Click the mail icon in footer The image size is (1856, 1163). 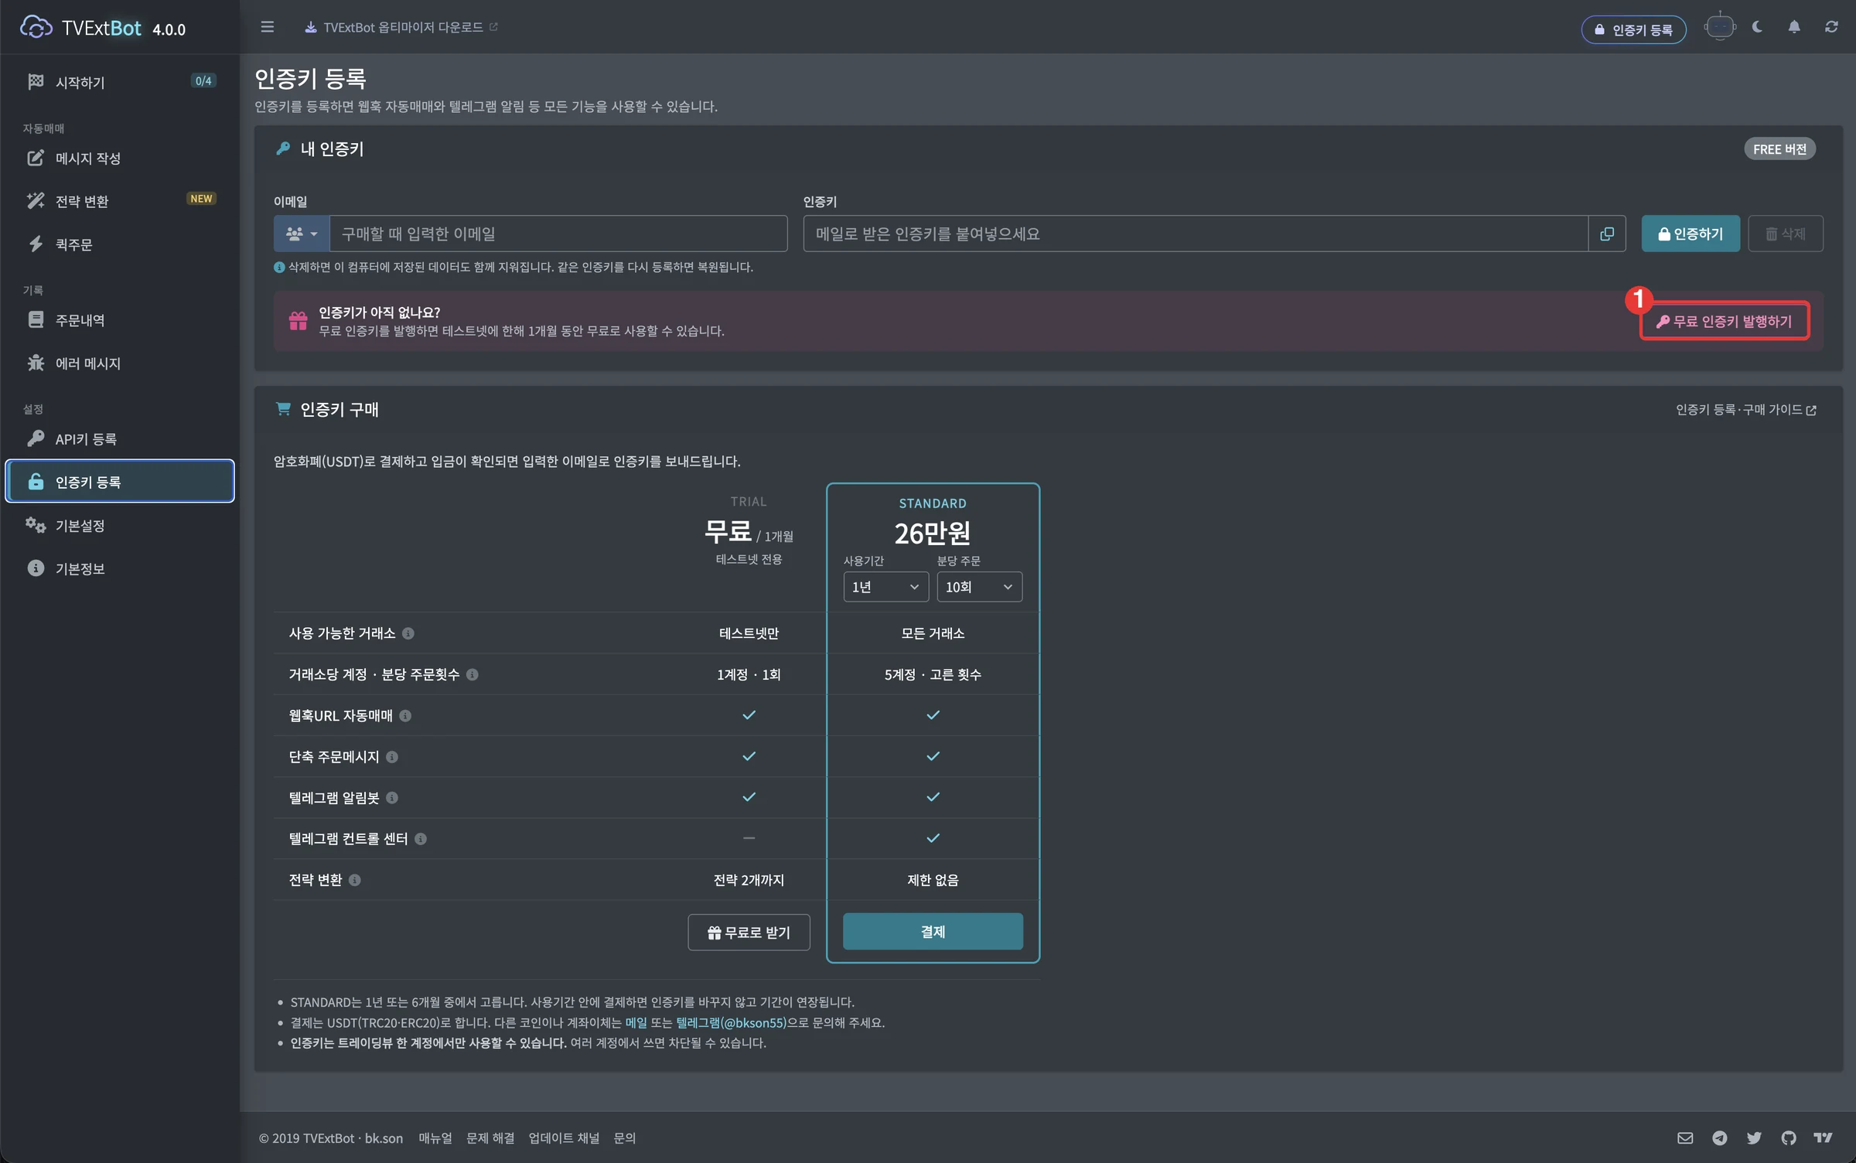click(1685, 1137)
